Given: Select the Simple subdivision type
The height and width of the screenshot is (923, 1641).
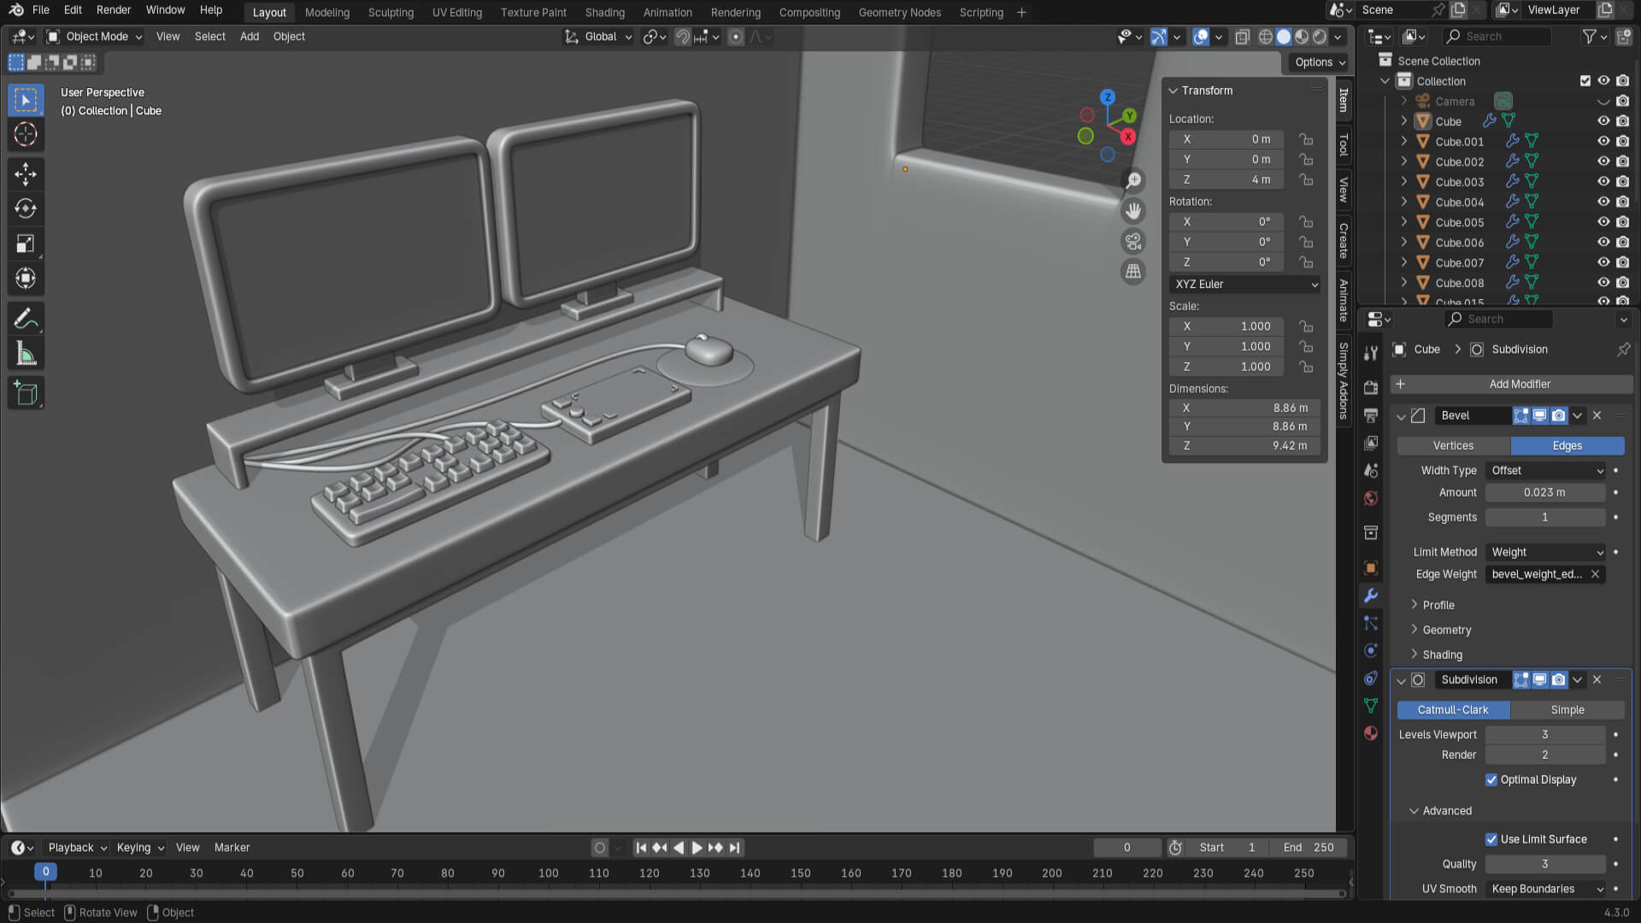Looking at the screenshot, I should [x=1567, y=710].
